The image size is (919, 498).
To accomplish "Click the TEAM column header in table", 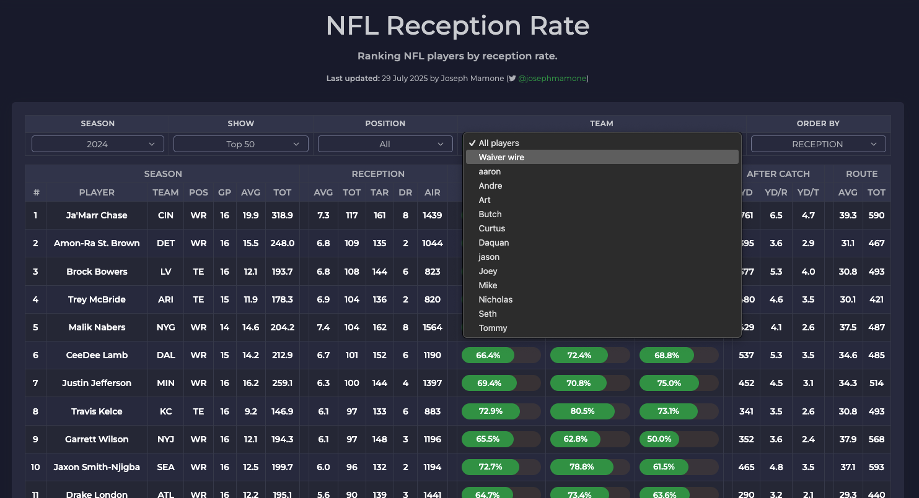I will coord(165,192).
